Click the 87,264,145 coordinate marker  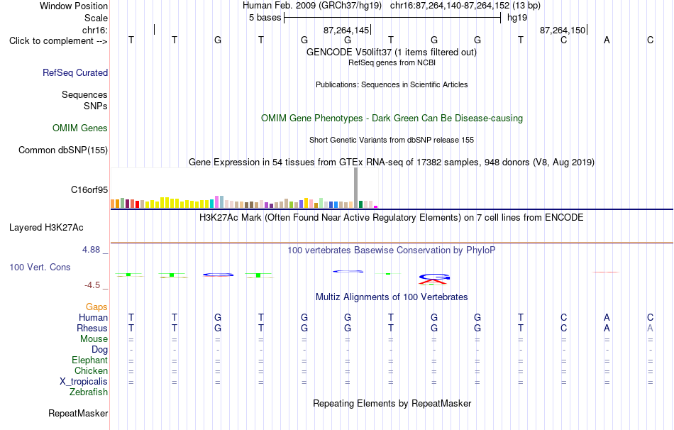[x=346, y=30]
